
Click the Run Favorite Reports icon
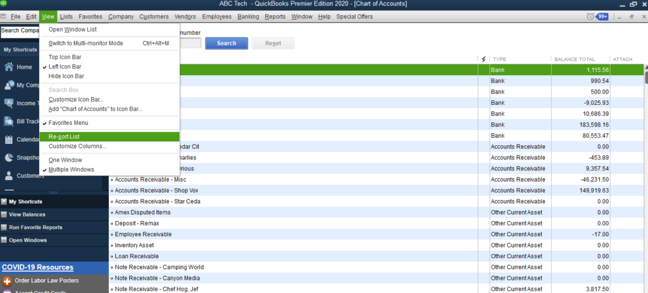pyautogui.click(x=4, y=227)
